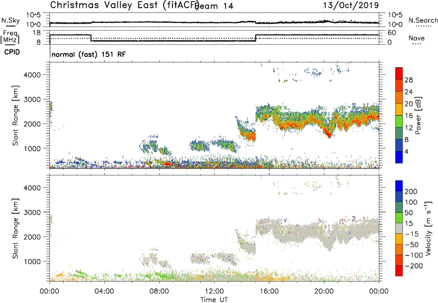Image resolution: width=438 pixels, height=303 pixels.
Task: Click the 'Time UT' axis title
Action: tap(214, 299)
